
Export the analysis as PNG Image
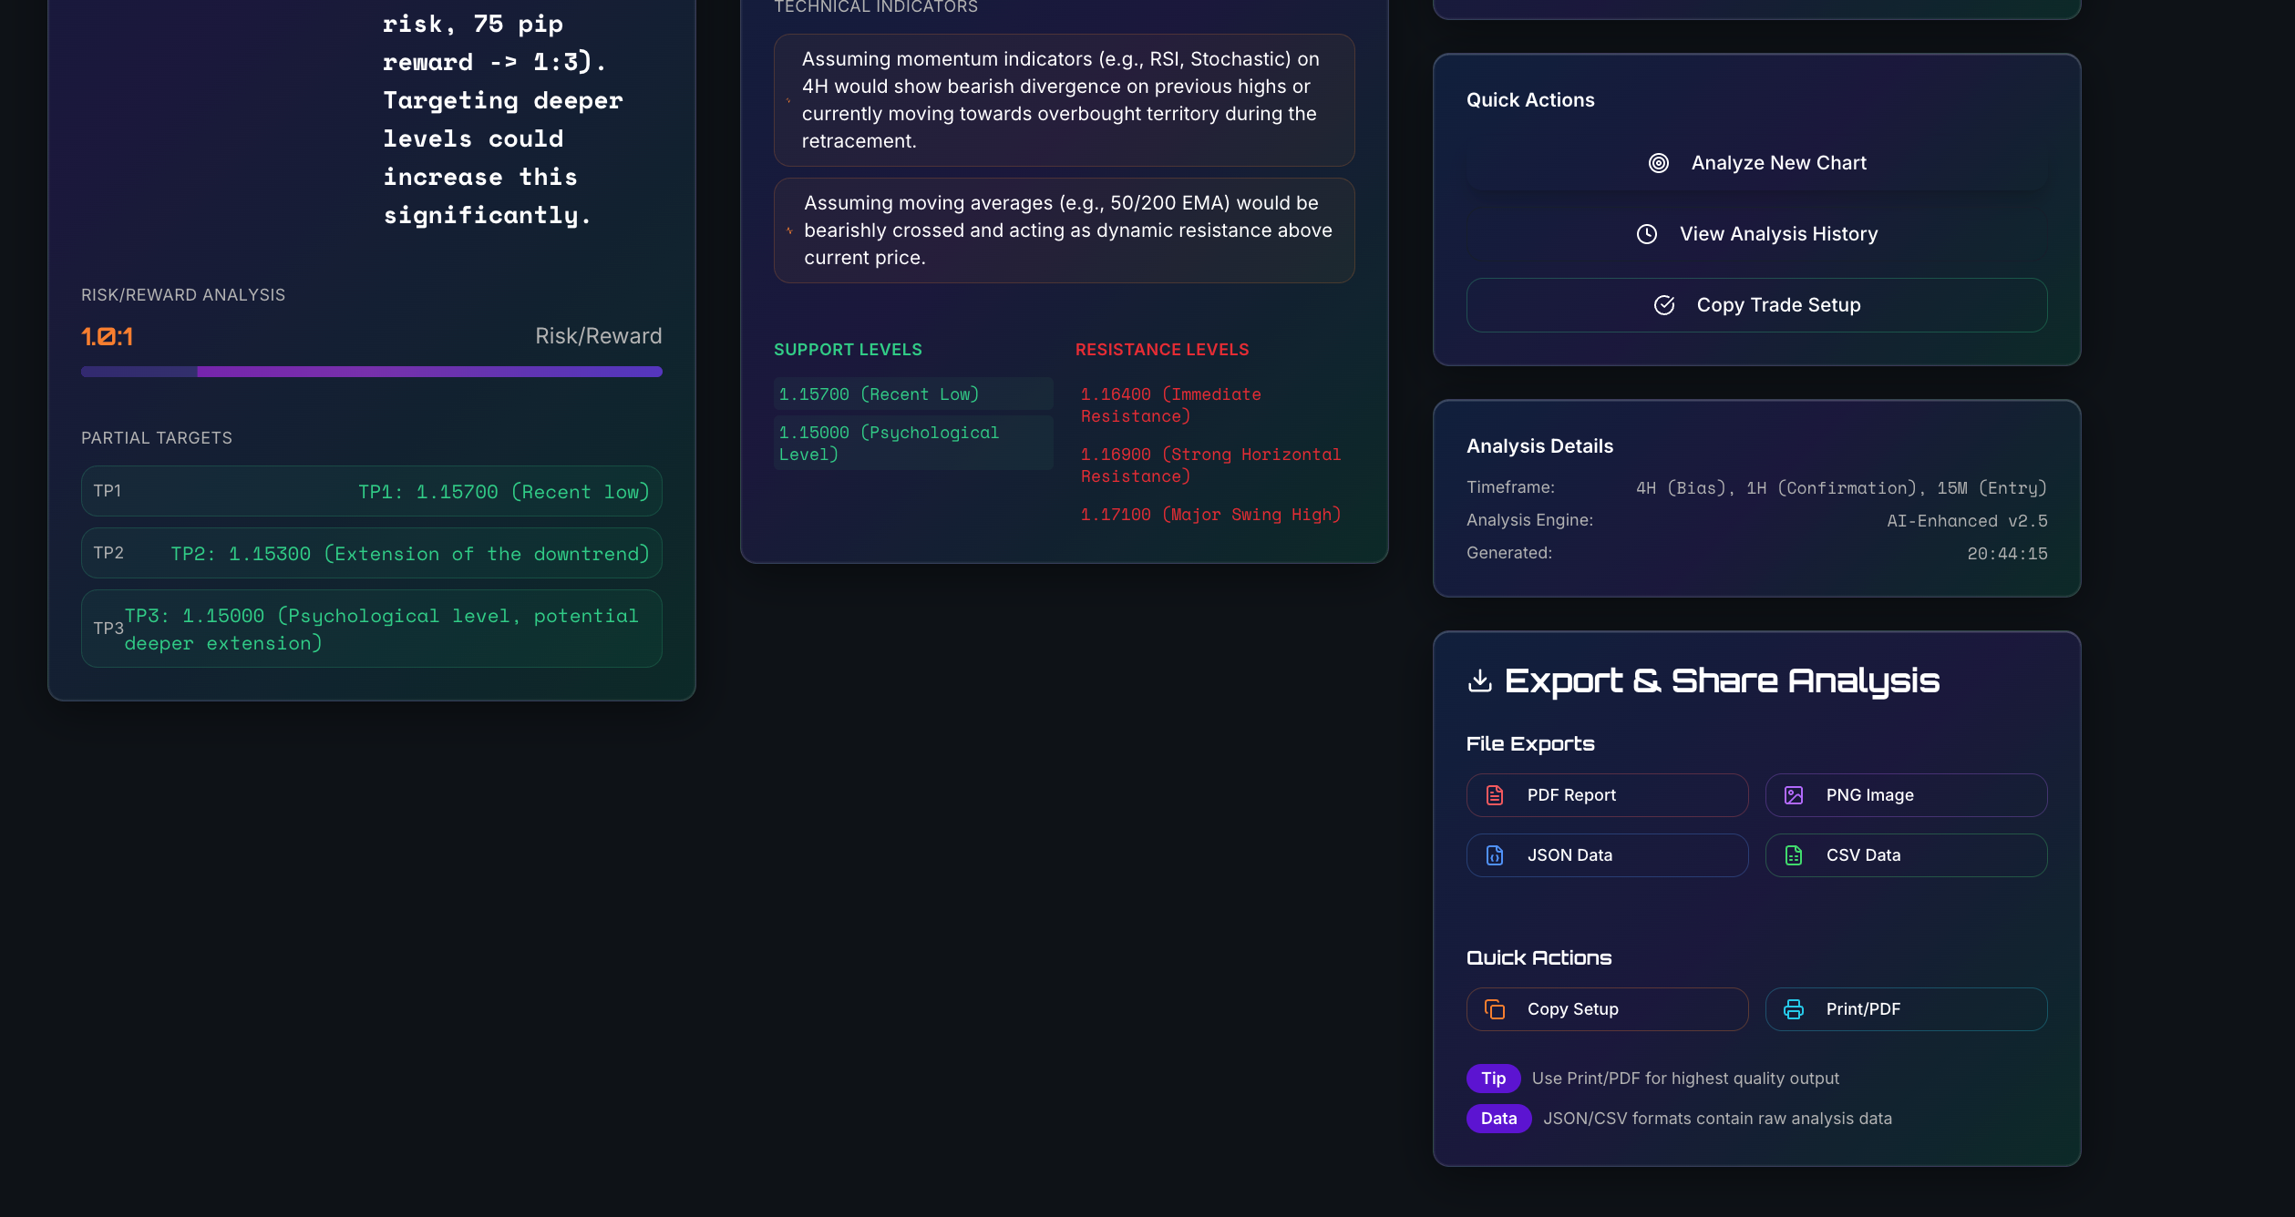(1906, 795)
